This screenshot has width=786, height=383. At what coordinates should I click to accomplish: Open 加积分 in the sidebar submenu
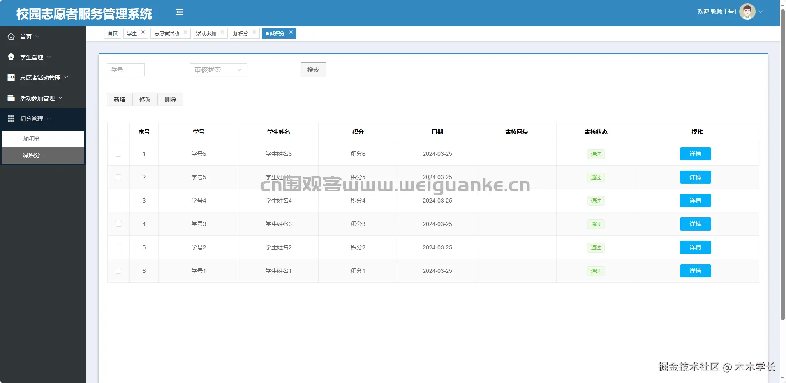43,139
